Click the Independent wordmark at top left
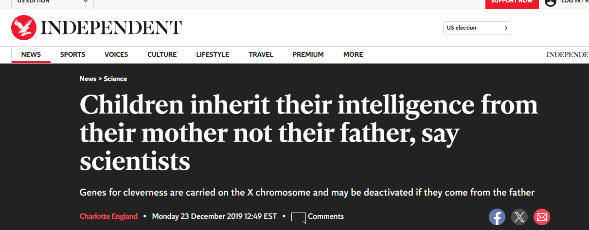This screenshot has height=230, width=589. coord(111,28)
